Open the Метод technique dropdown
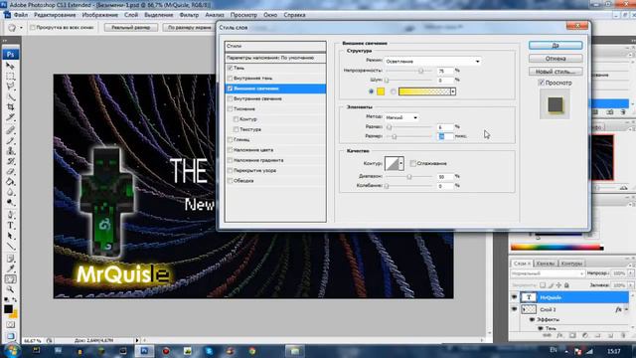 401,117
